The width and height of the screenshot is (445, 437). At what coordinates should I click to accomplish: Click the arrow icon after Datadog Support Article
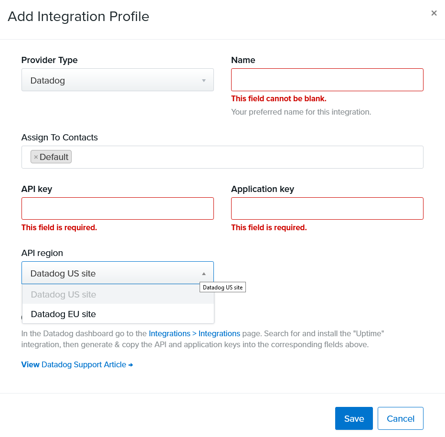(131, 364)
